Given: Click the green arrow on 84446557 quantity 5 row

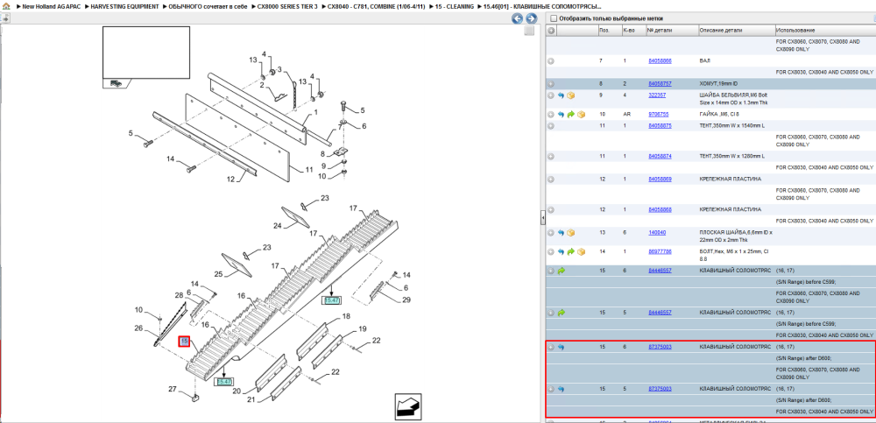Looking at the screenshot, I should click(562, 313).
